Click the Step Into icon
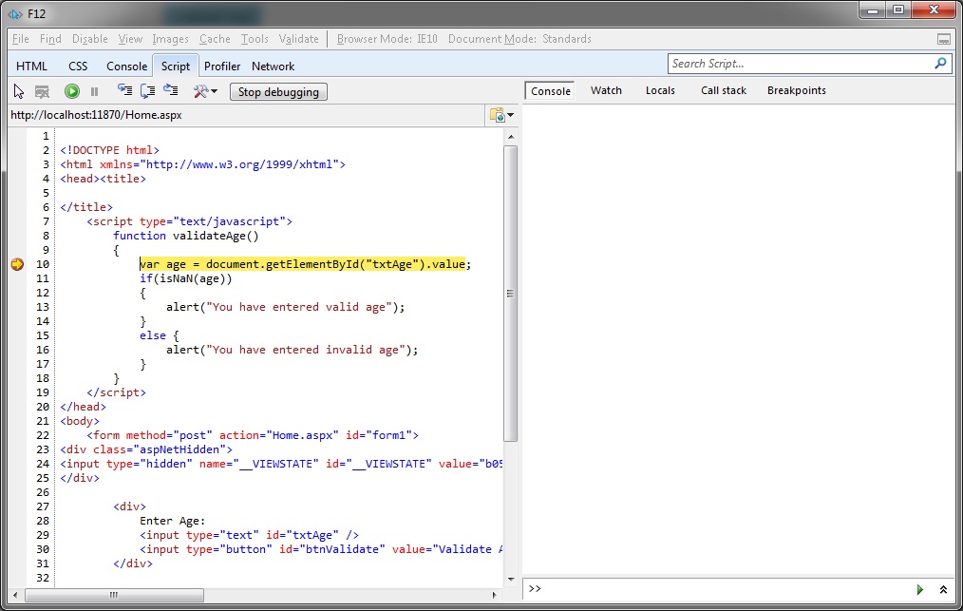963x611 pixels. (124, 91)
